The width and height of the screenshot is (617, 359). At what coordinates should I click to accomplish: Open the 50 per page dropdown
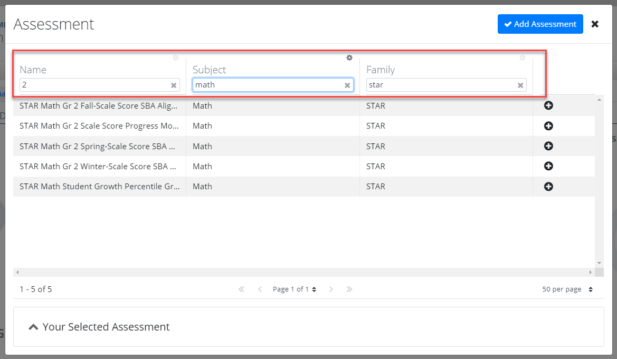(x=567, y=289)
